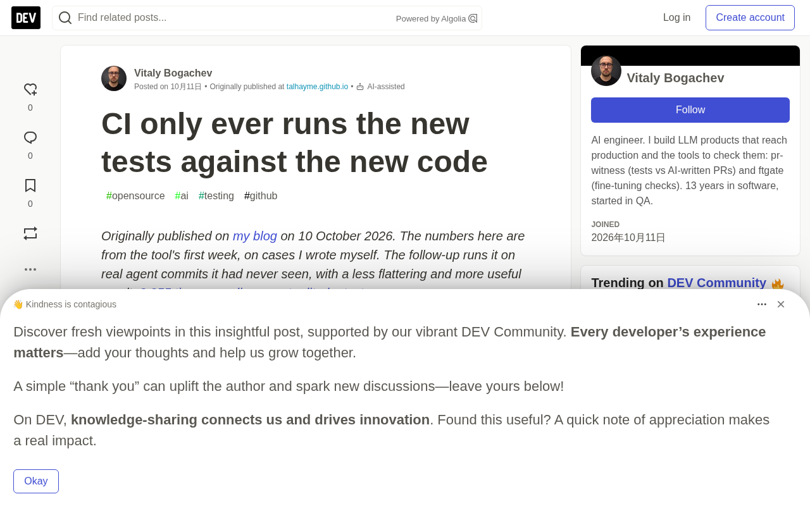The height and width of the screenshot is (506, 810).
Task: Click the AI-assisted robot icon
Action: (x=360, y=87)
